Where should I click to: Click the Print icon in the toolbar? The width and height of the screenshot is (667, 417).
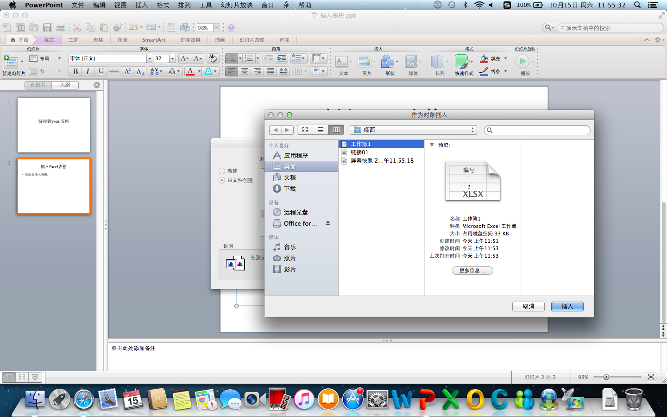tap(61, 27)
